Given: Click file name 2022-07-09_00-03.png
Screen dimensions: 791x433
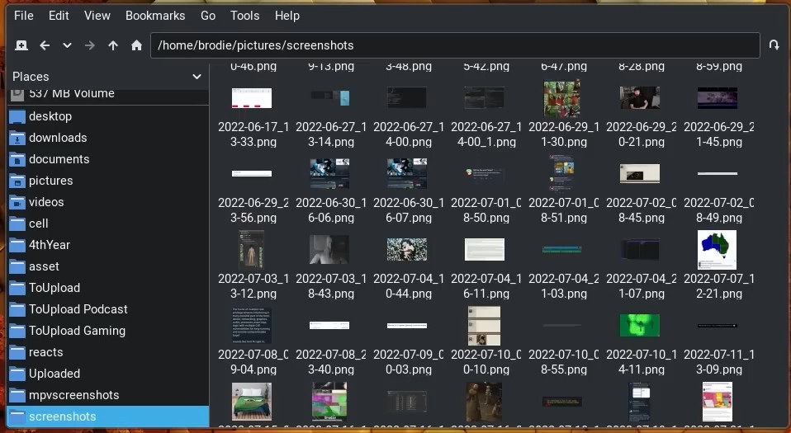Looking at the screenshot, I should tap(409, 362).
